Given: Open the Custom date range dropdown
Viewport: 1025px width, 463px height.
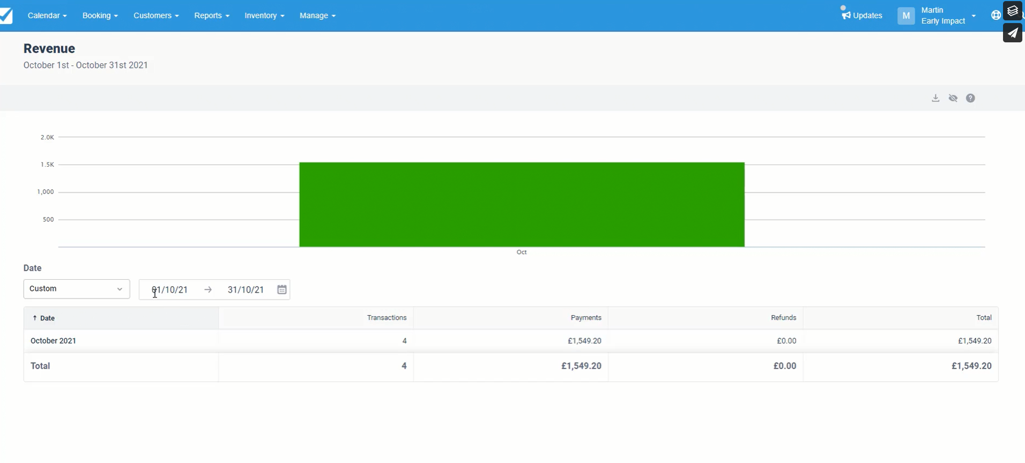Looking at the screenshot, I should click(x=77, y=289).
